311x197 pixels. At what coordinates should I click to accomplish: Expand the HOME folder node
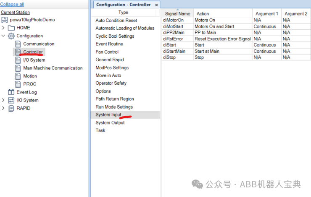pos(3,28)
